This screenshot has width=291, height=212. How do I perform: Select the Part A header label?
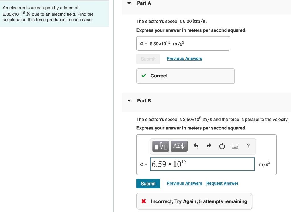(x=144, y=3)
